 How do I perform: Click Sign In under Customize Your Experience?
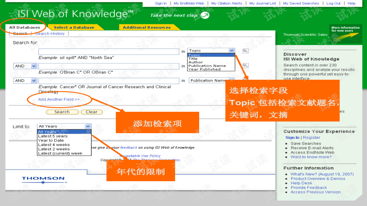click(292, 138)
